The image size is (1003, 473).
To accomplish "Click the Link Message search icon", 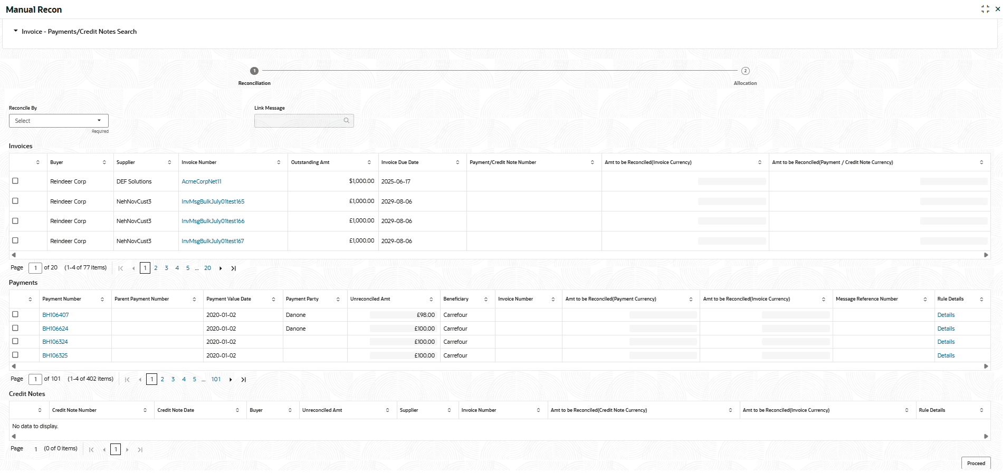I will (347, 121).
